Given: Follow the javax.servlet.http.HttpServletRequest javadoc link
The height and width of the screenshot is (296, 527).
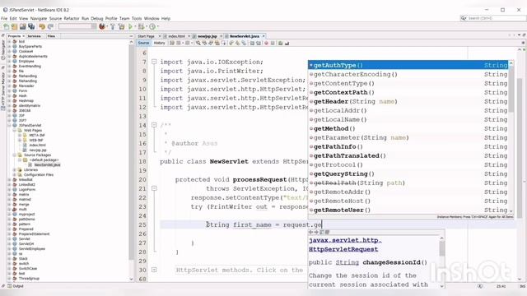Looking at the screenshot, I should 345,245.
